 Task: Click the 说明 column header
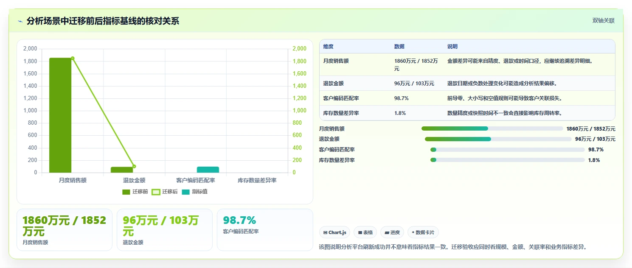tap(452, 47)
